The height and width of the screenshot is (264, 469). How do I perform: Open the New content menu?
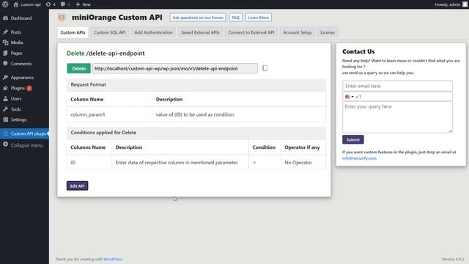(x=83, y=4)
